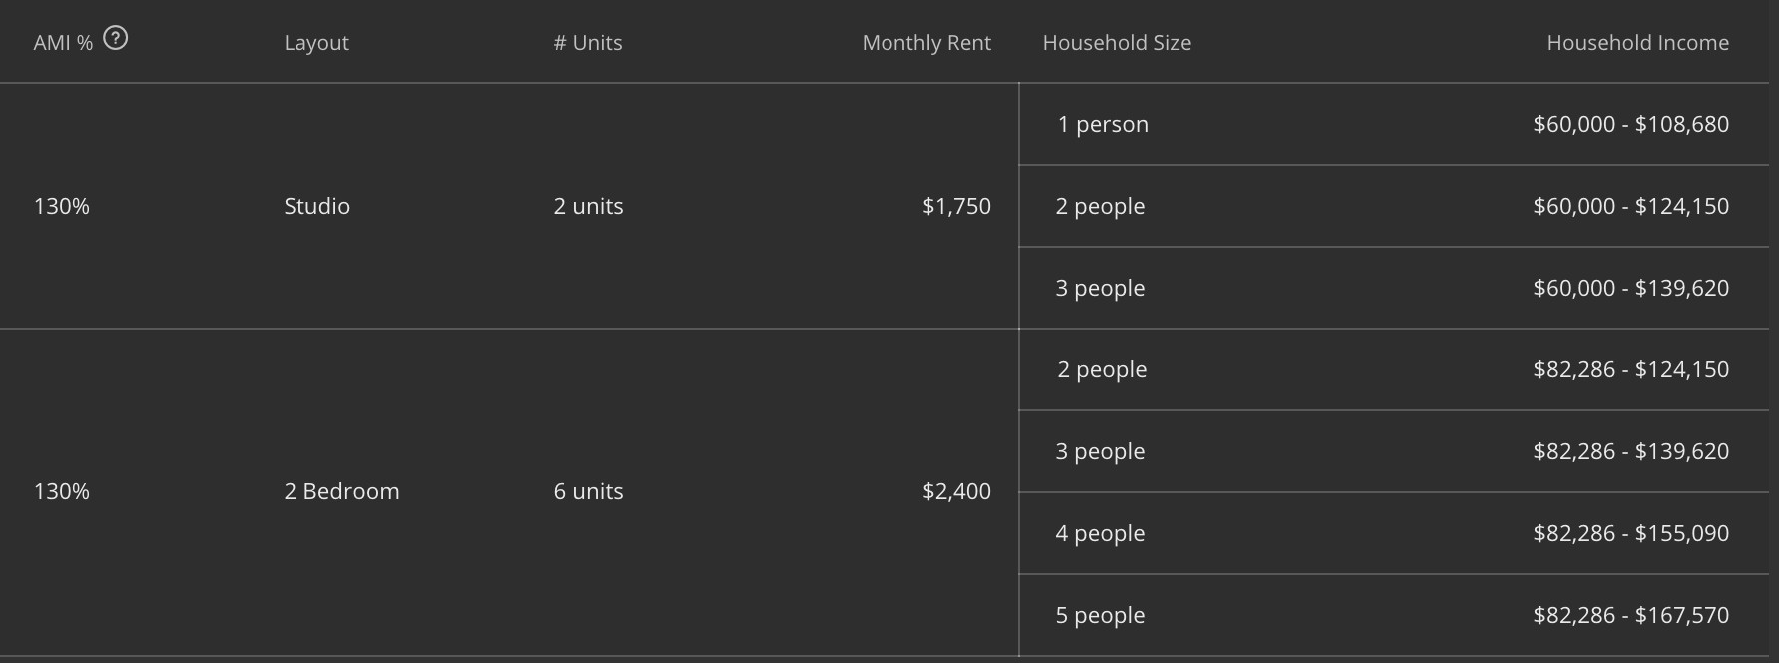Click the 6 units cell
Screen dimensions: 1779x663
pyautogui.click(x=588, y=491)
